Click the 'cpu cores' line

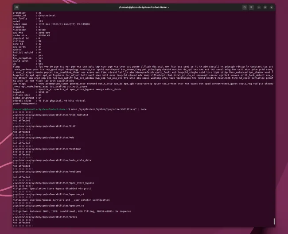coord(27,47)
